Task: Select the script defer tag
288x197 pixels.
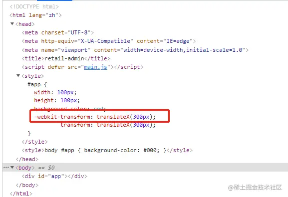Action: pyautogui.click(x=82, y=67)
